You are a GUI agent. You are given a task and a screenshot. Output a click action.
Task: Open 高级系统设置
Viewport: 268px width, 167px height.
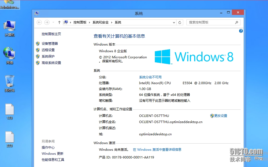pos(51,63)
